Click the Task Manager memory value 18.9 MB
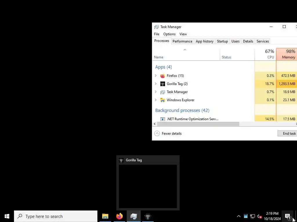This screenshot has height=222, width=297. coord(289,92)
